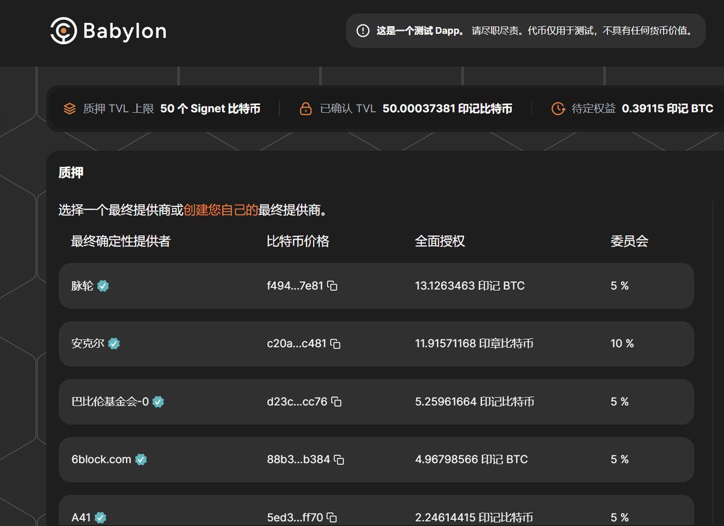Click the 5 % commission in 6block.com row

[620, 460]
